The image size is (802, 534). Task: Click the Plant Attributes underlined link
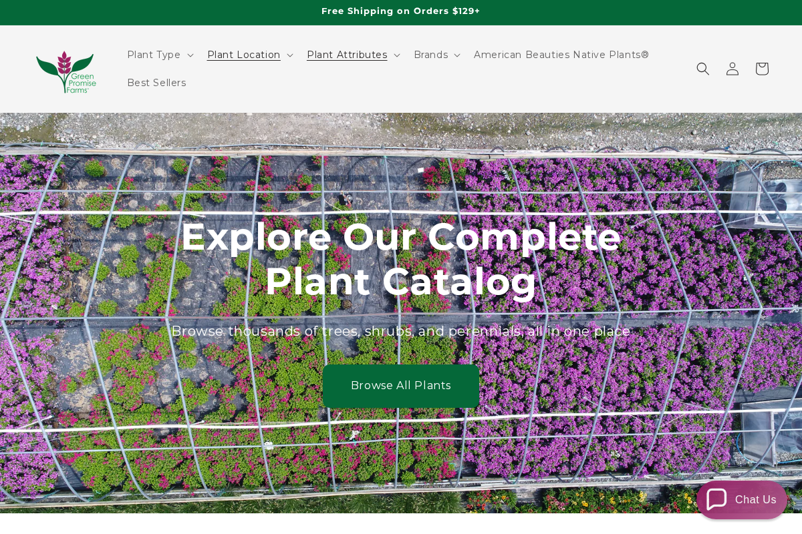coord(347,55)
